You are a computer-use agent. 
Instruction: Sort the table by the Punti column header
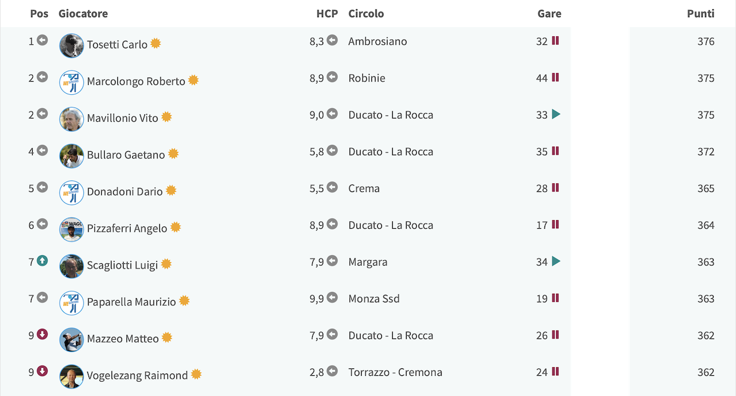701,14
